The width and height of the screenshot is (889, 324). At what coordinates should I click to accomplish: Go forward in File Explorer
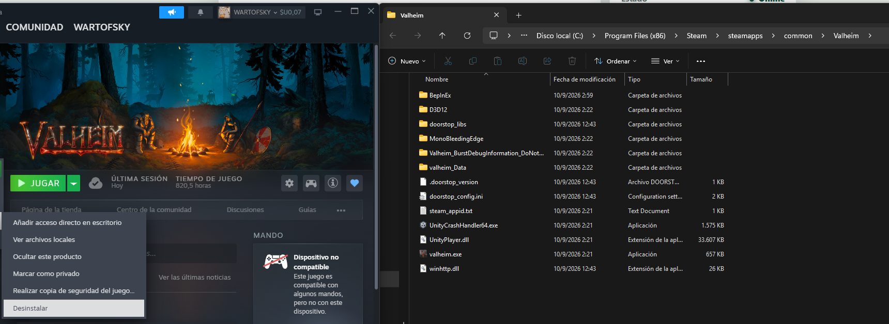click(x=418, y=36)
